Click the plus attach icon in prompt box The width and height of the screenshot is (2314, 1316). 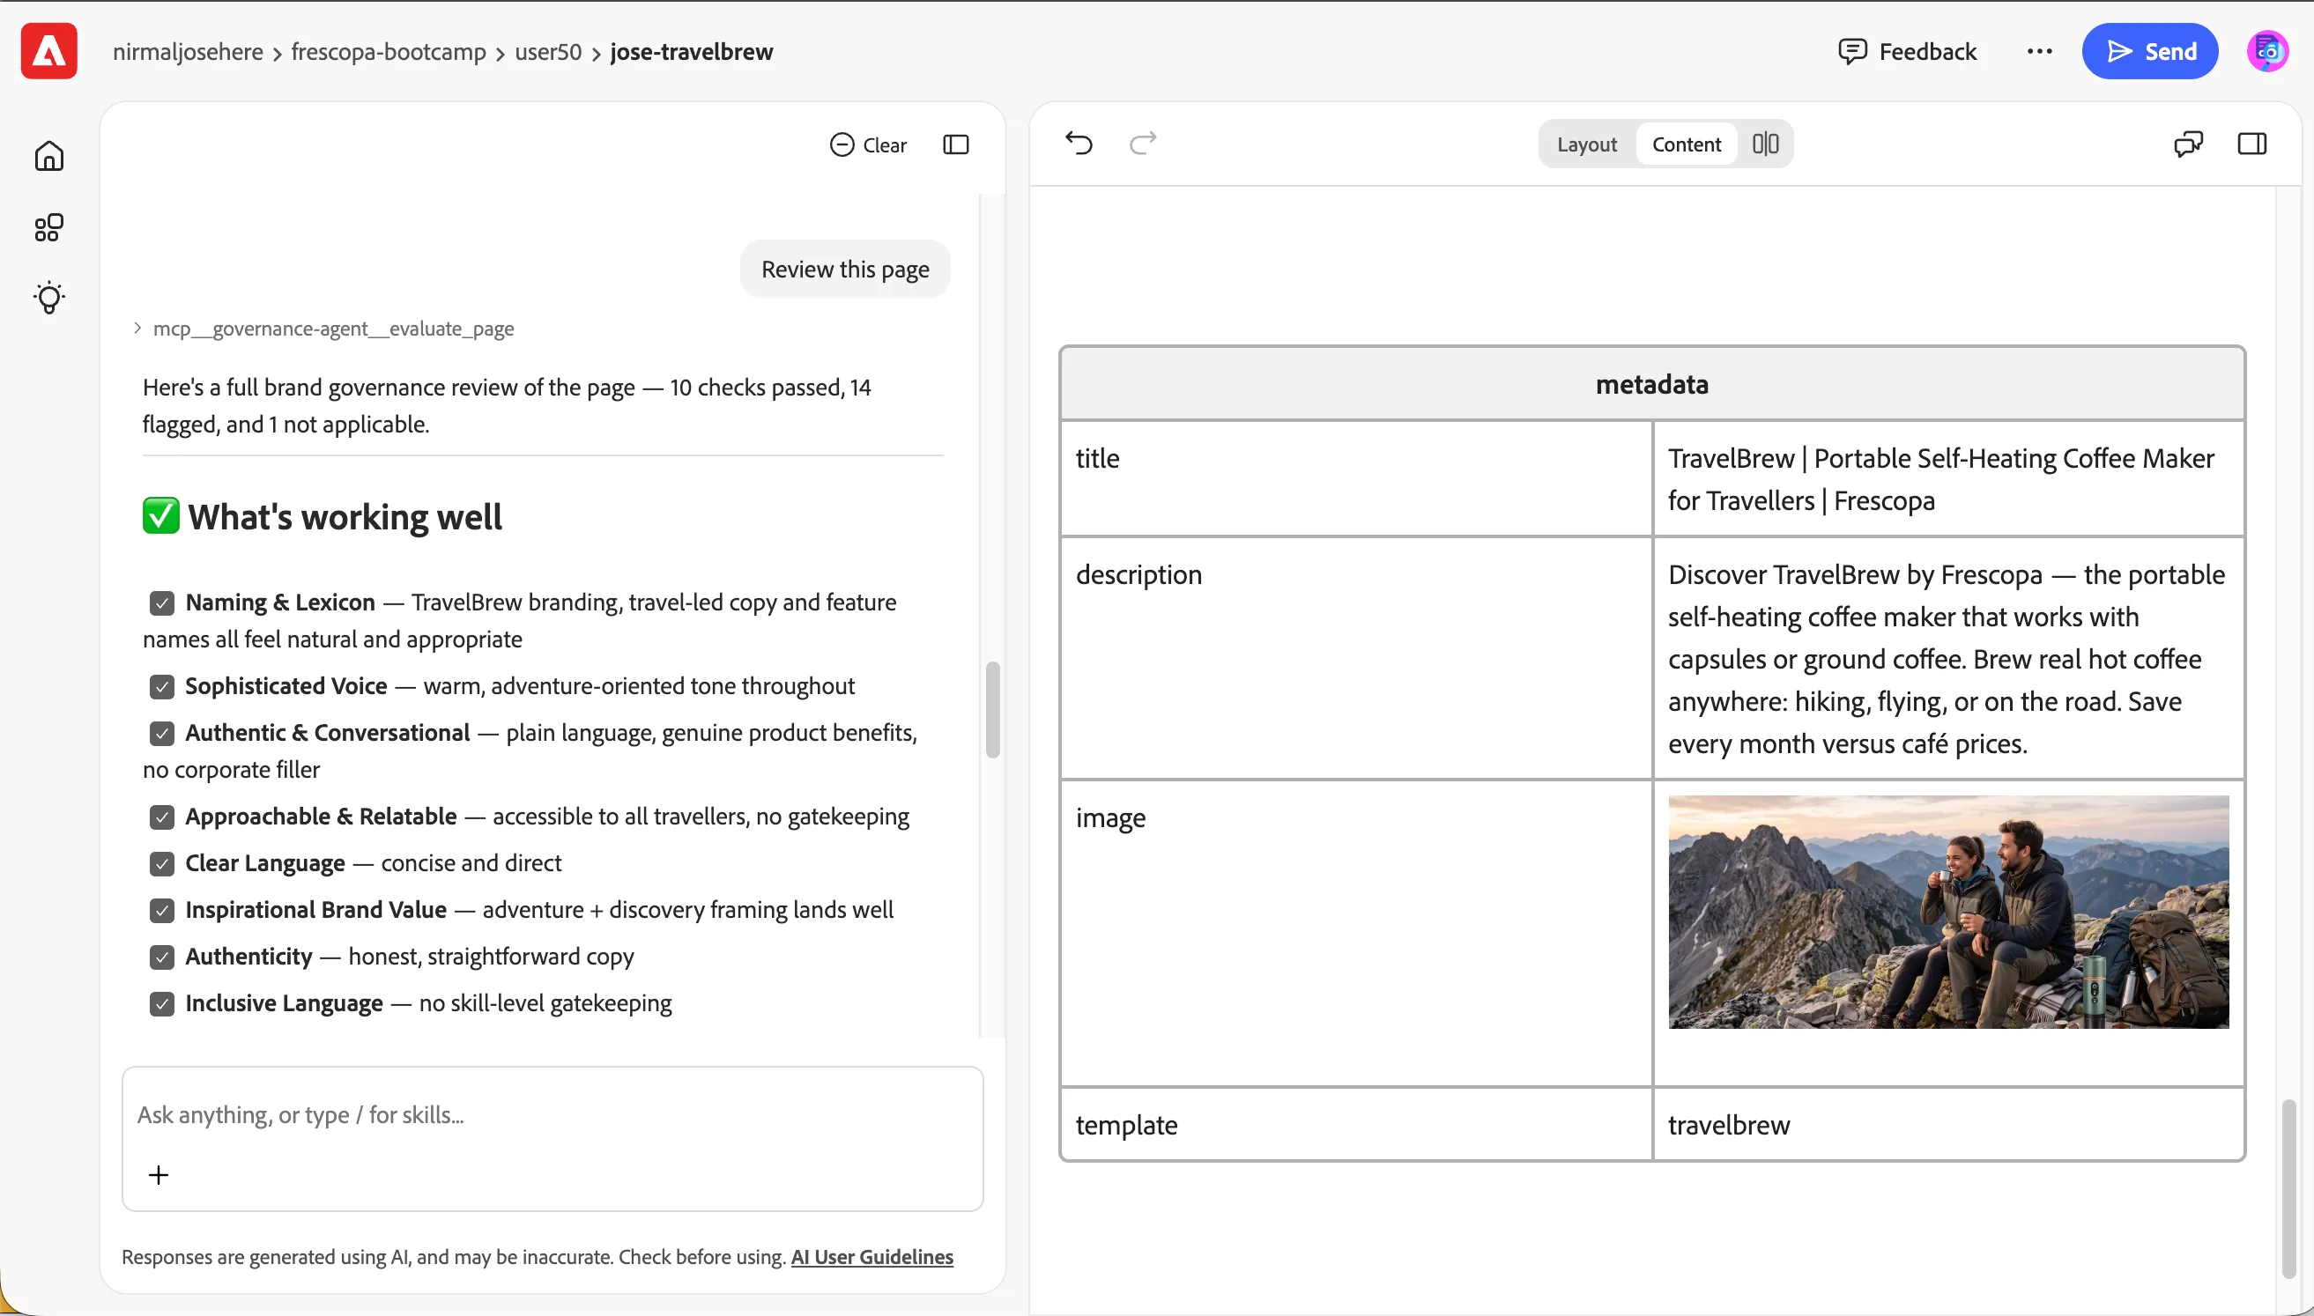click(x=159, y=1174)
